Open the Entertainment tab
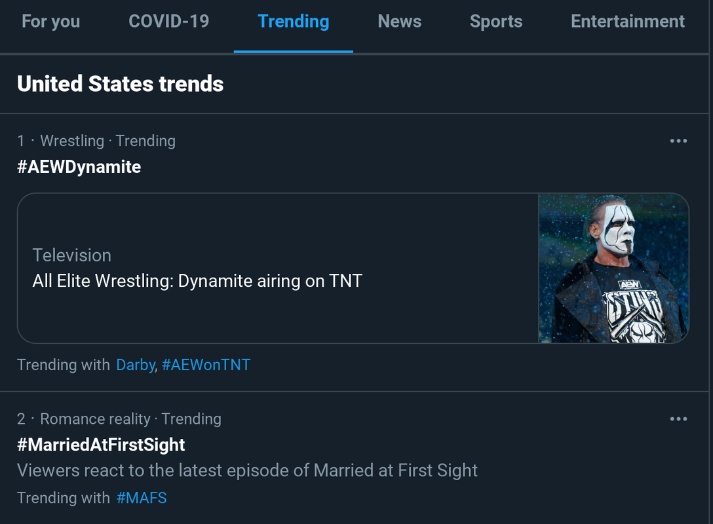 pos(627,22)
